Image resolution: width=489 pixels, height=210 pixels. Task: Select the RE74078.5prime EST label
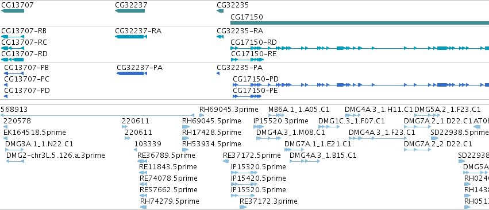coord(168,178)
